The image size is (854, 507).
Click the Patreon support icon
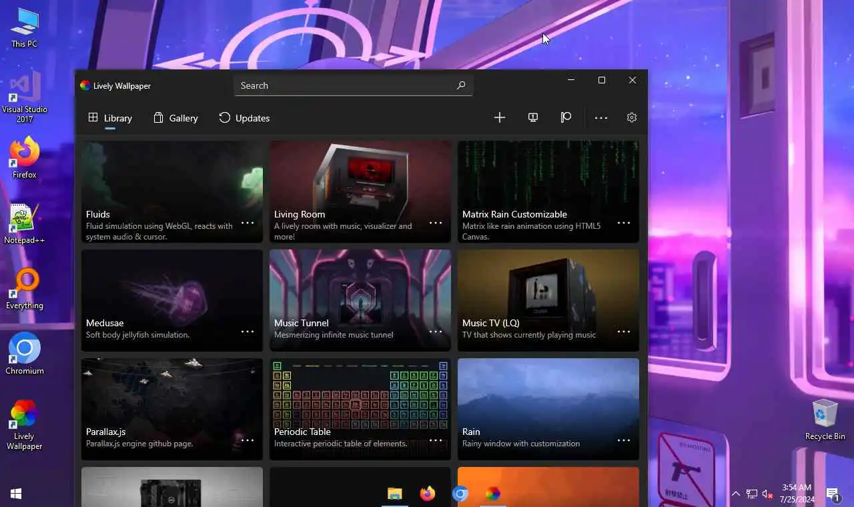(x=566, y=117)
